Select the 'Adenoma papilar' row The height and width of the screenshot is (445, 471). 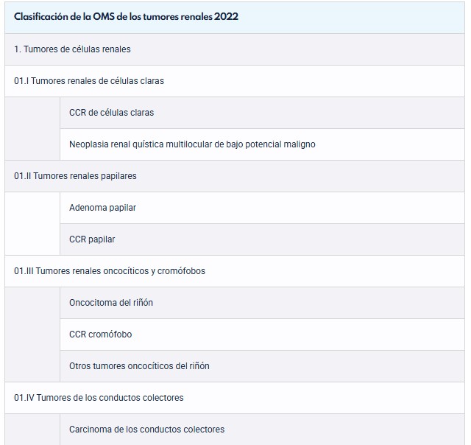point(102,208)
